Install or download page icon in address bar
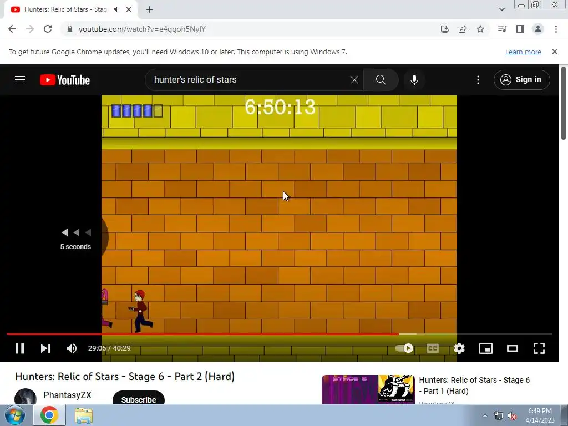 click(445, 29)
